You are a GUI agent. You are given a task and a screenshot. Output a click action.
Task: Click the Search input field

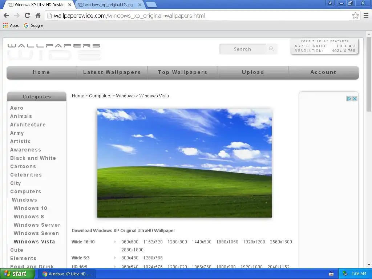(242, 49)
